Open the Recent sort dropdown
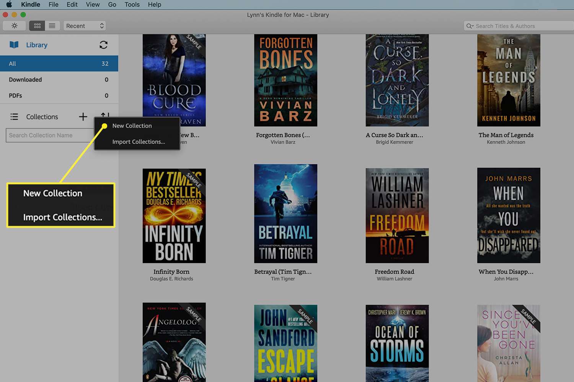The width and height of the screenshot is (574, 382). point(85,26)
